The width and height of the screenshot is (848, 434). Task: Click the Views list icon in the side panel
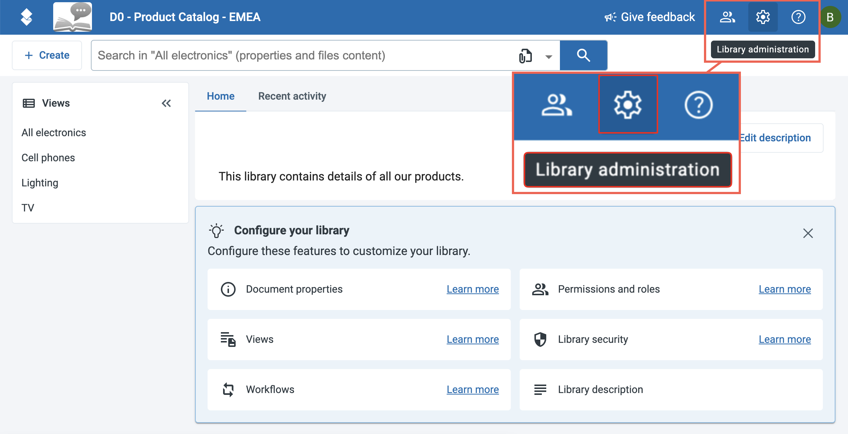coord(29,103)
